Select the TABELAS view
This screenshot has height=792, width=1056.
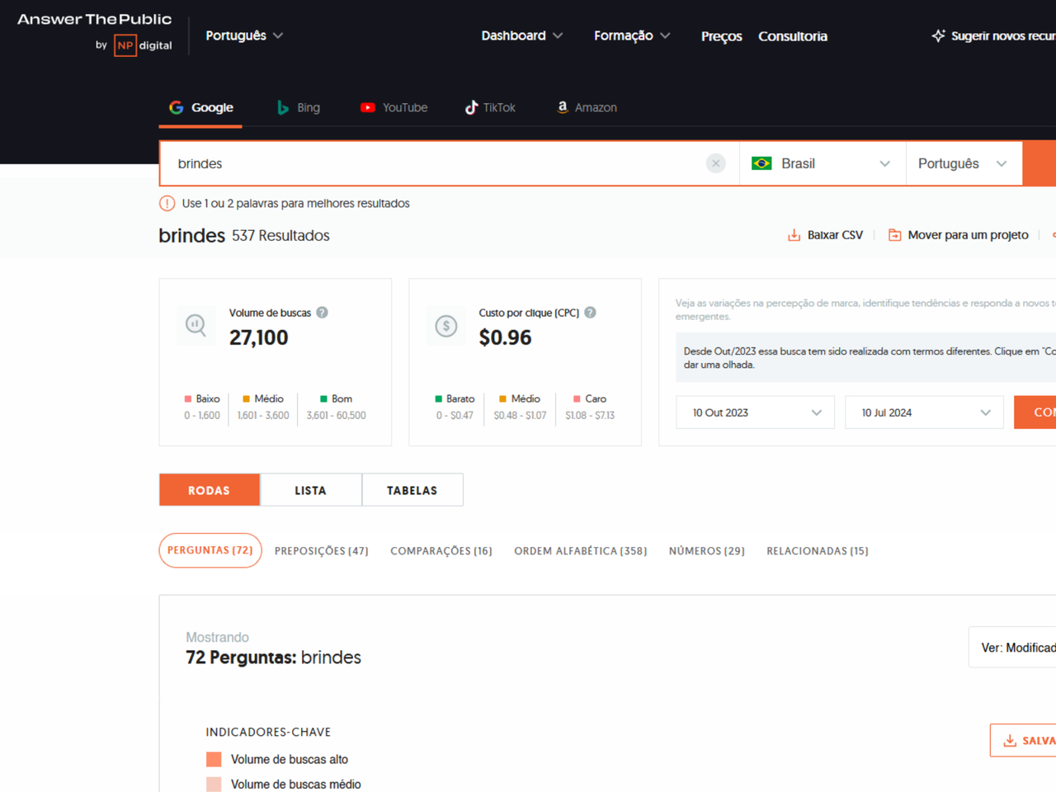[412, 490]
